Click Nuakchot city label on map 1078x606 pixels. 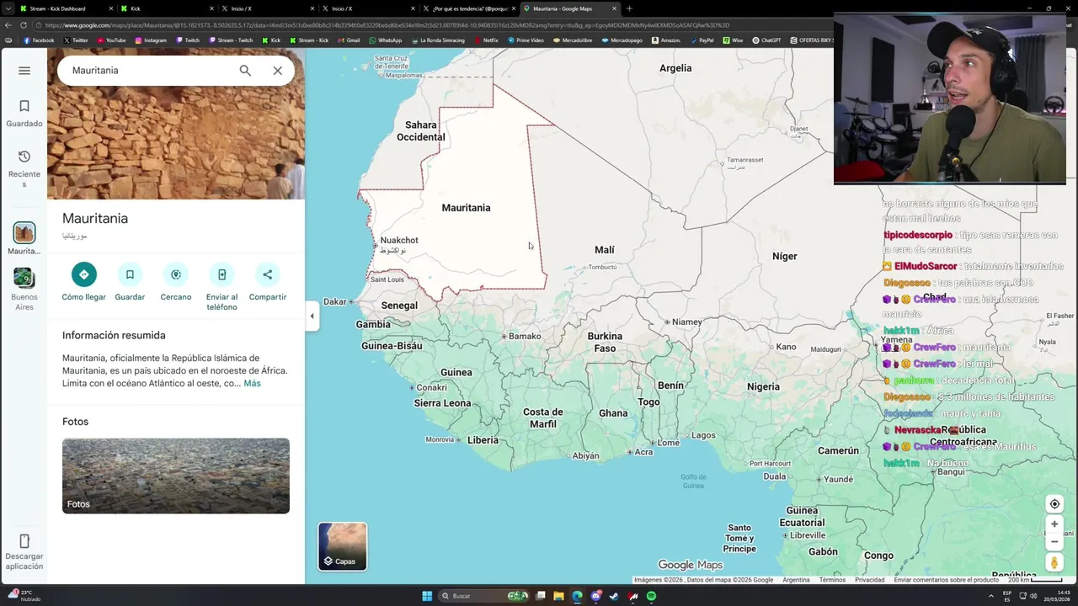click(399, 241)
